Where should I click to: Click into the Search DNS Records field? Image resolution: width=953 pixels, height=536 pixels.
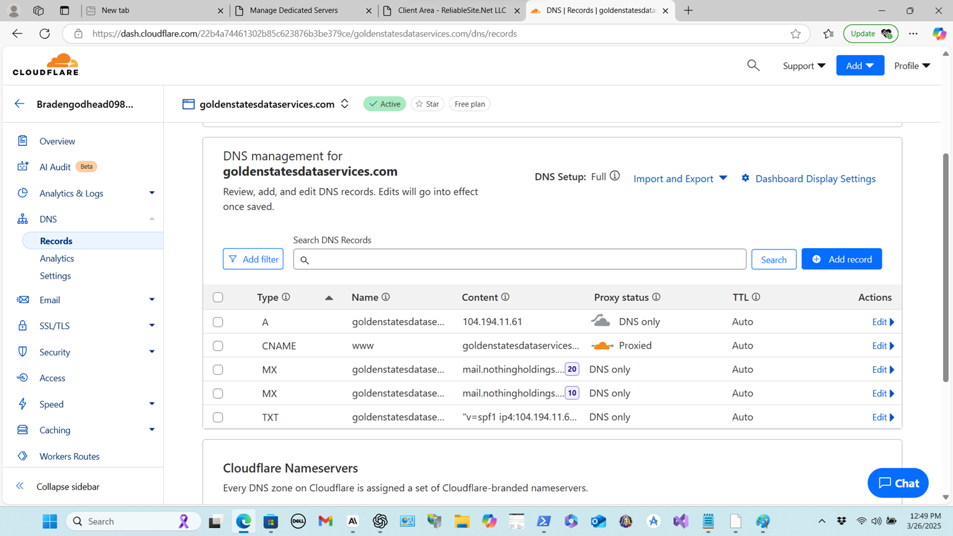[519, 259]
